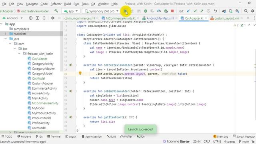
Task: Open IDE settings gear in toolbar
Action: (x=252, y=11)
